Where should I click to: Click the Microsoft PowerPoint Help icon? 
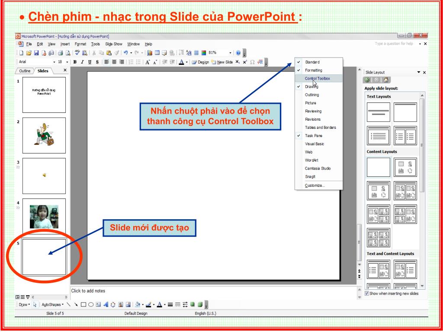tap(238, 53)
